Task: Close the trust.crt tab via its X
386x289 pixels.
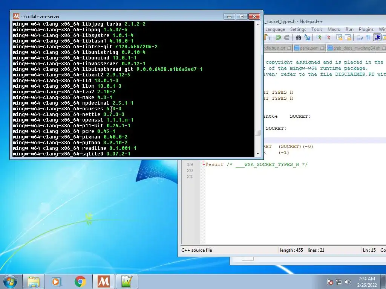Action: 289,48
